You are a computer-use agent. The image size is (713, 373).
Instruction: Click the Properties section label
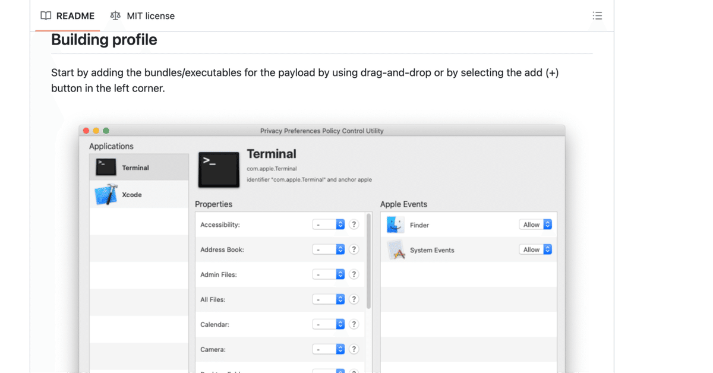click(214, 204)
